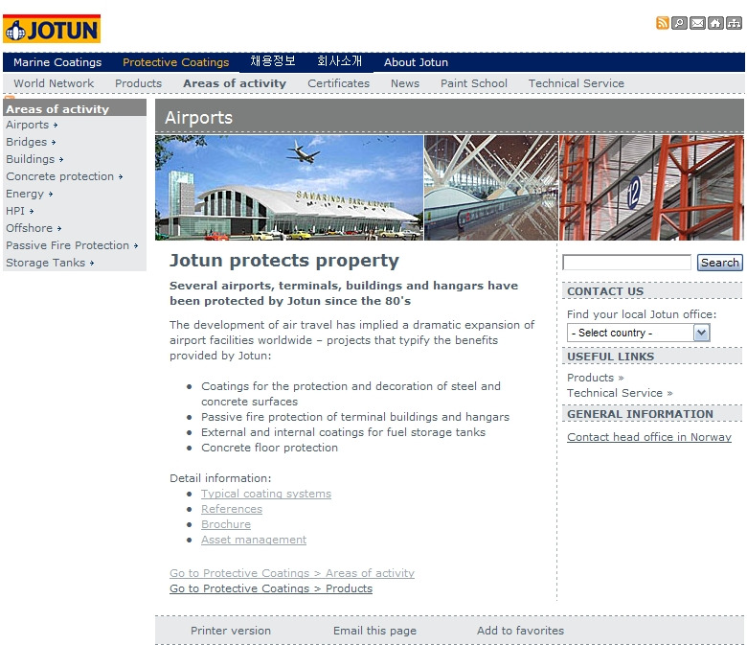Click the envelope contact icon in header
This screenshot has width=747, height=645.
697,23
